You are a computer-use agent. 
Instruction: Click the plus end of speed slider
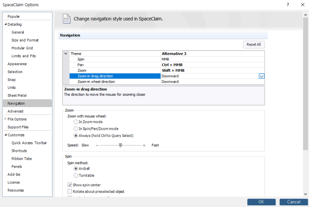(144, 146)
